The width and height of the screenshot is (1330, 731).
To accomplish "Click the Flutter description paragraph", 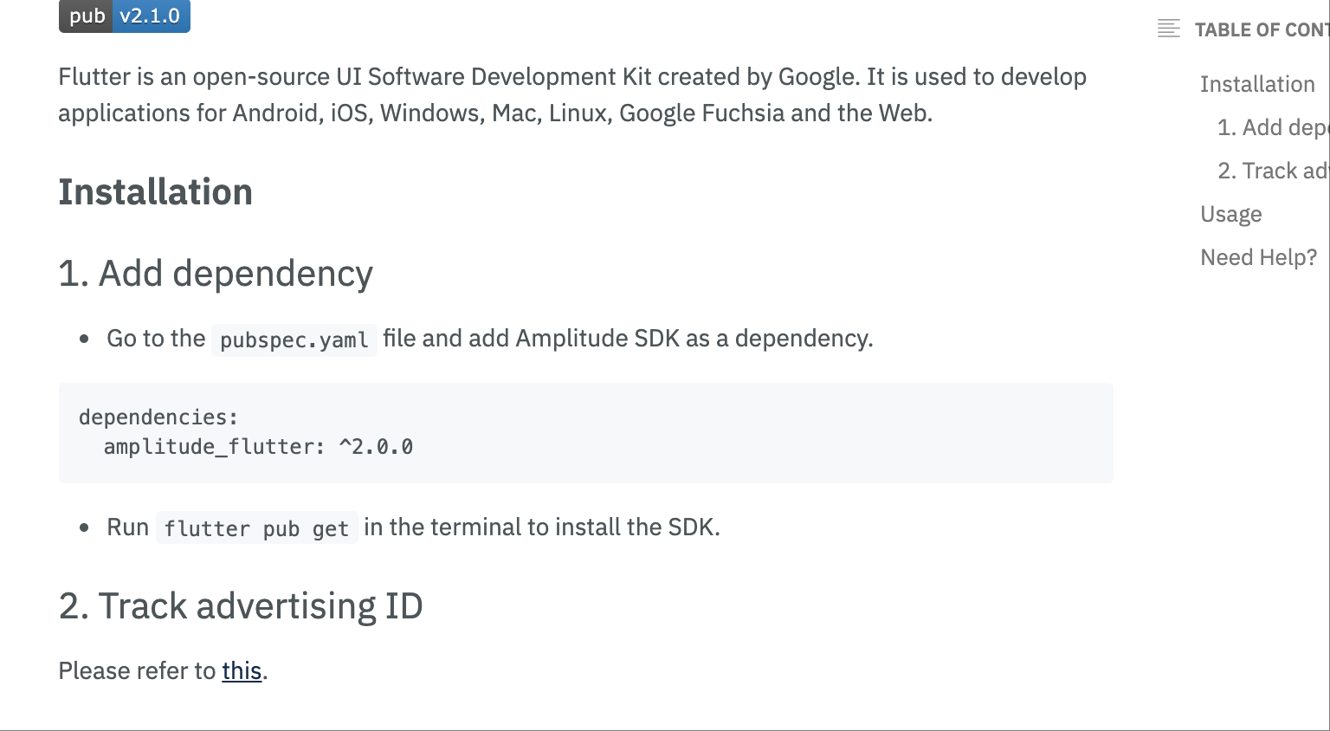I will [571, 94].
